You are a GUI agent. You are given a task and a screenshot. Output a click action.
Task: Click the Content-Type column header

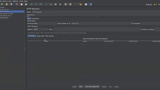pyautogui.click(x=133, y=41)
